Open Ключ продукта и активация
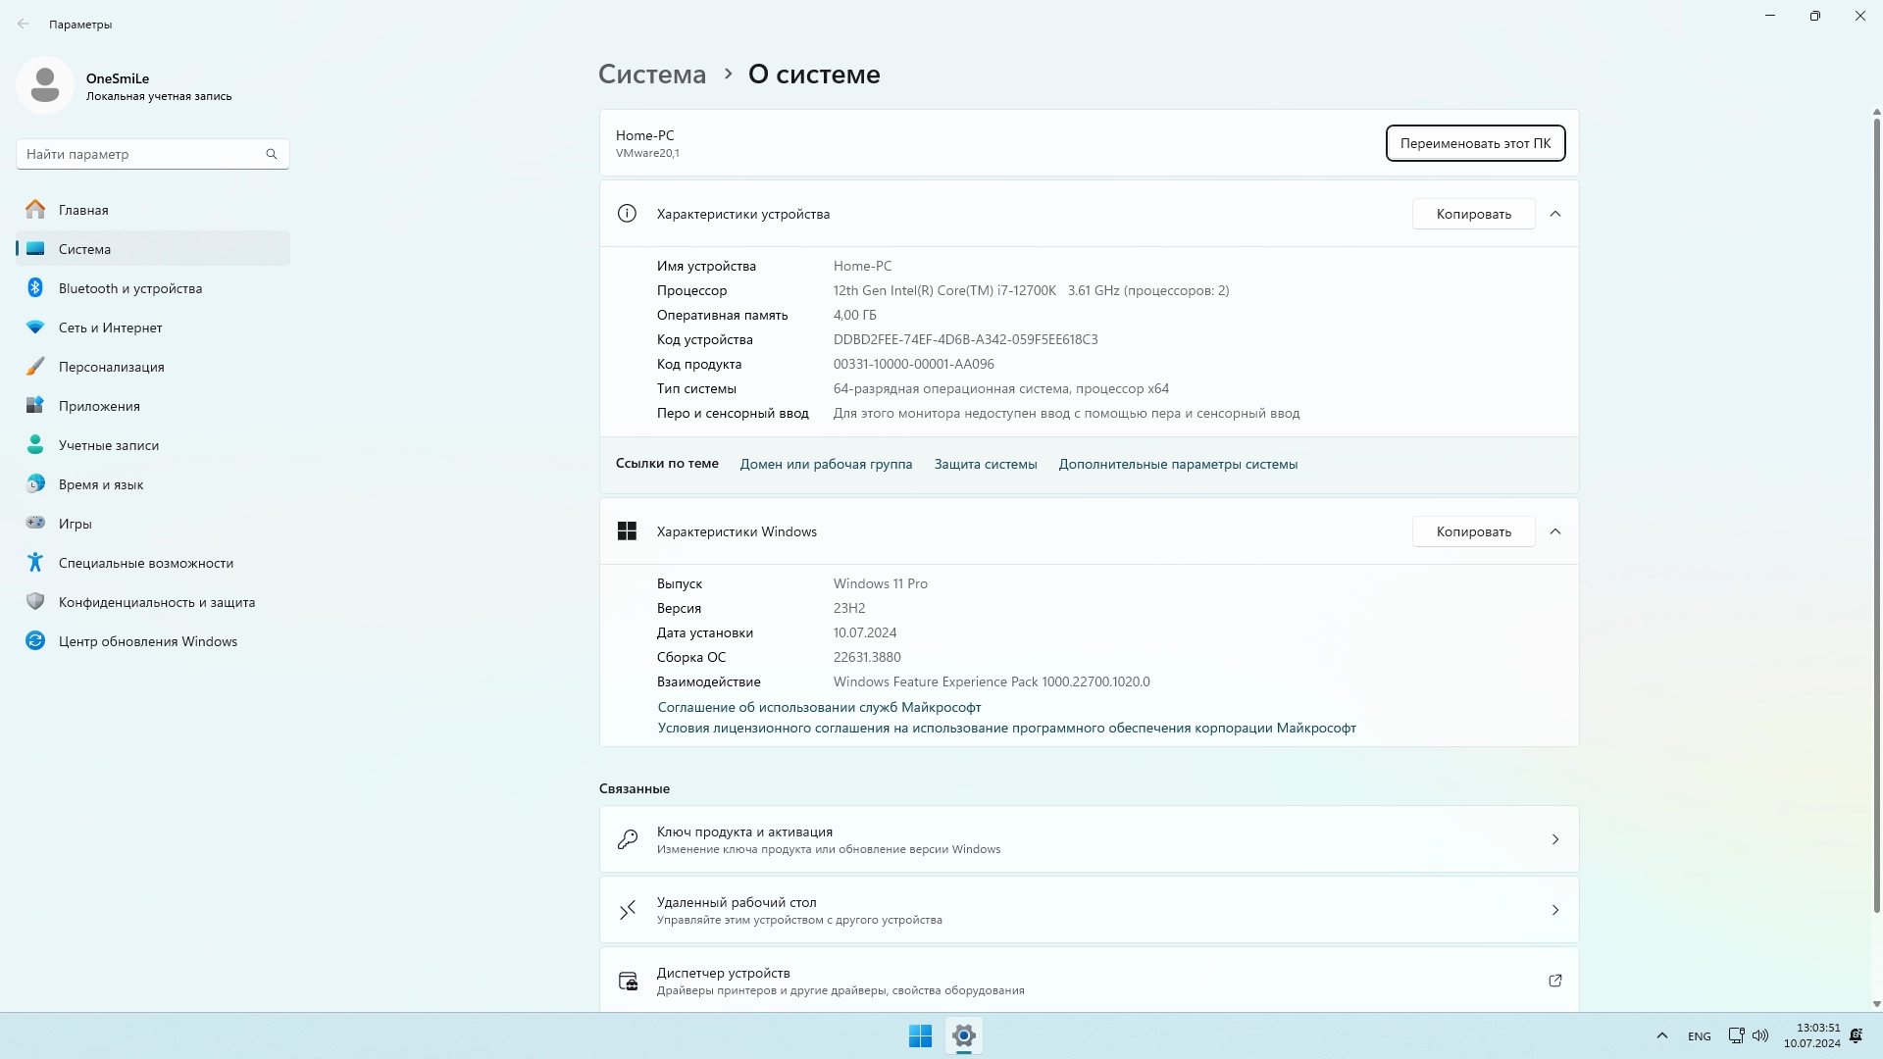Screen dimensions: 1883x1059 [1089, 839]
